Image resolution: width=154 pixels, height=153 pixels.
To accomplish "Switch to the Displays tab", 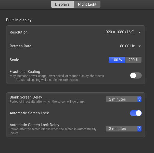I will [x=62, y=4].
